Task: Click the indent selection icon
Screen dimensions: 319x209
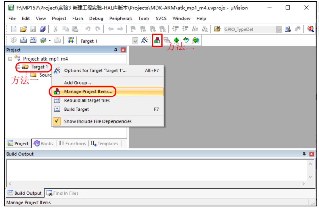Action: (175, 29)
